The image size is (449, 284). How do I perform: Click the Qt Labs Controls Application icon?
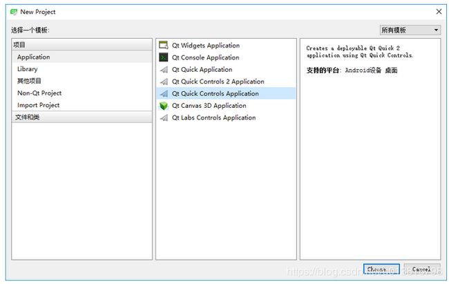[x=164, y=117]
